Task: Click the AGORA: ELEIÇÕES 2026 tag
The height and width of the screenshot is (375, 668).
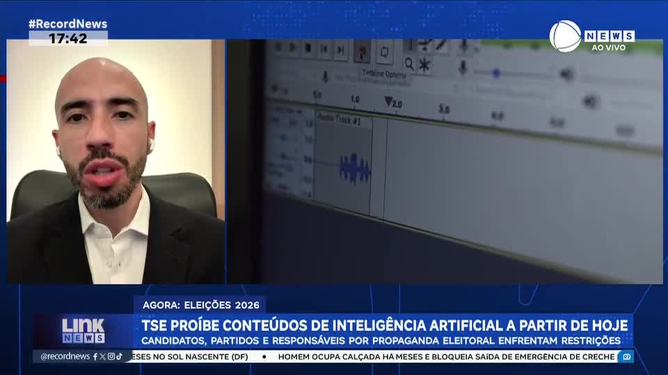Action: 200,305
